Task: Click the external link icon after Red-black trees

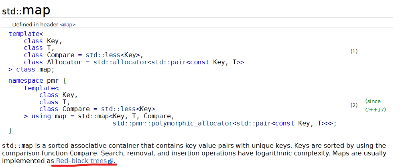Action: coord(111,161)
